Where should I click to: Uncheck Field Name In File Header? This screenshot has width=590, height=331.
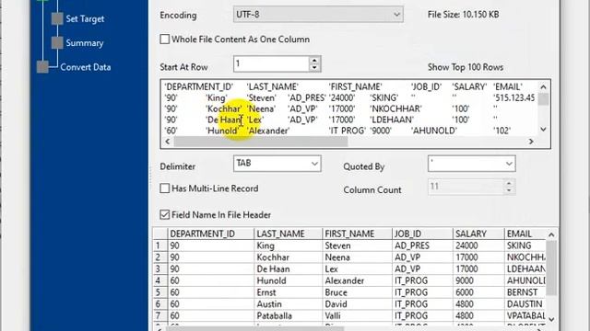164,214
